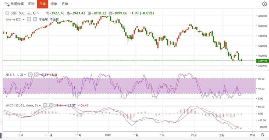Remove the MACD indicator

(51, 105)
